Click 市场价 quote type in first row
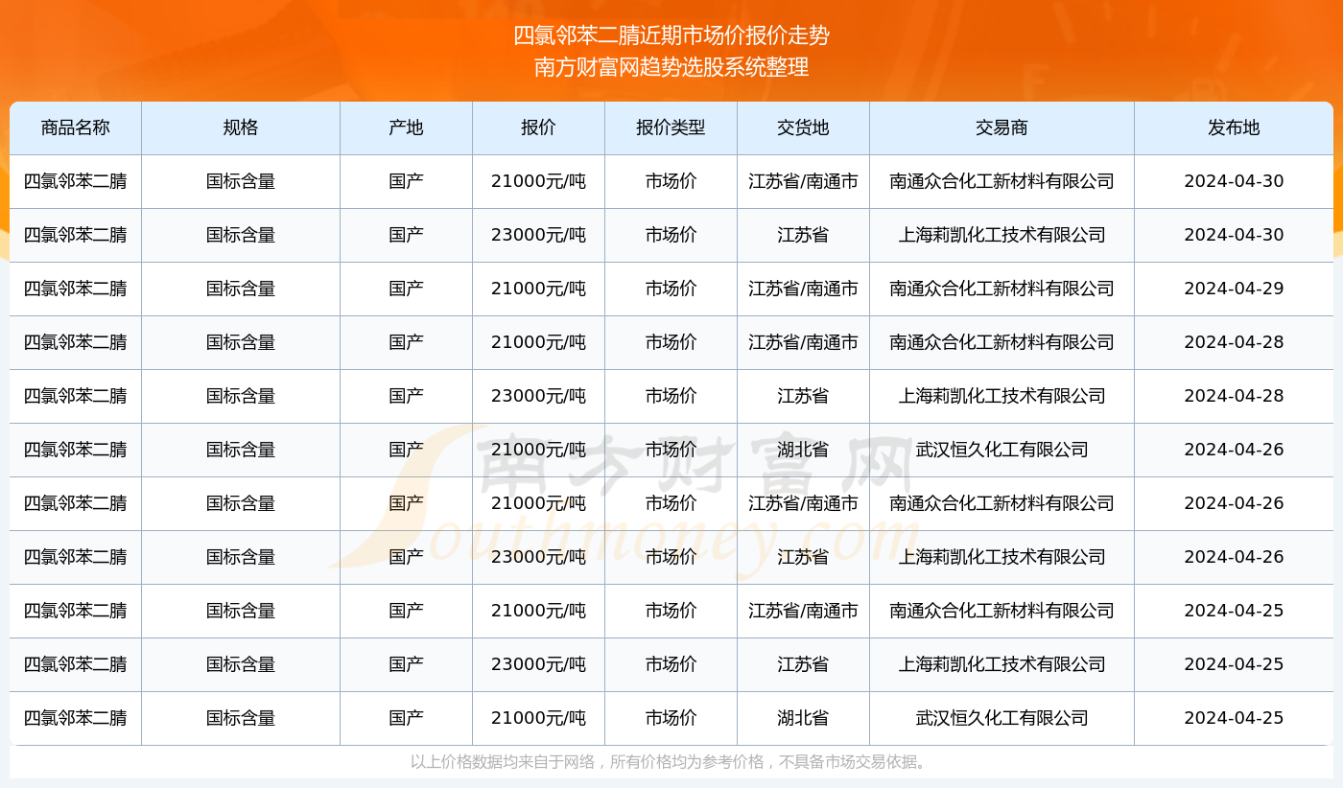 point(671,181)
